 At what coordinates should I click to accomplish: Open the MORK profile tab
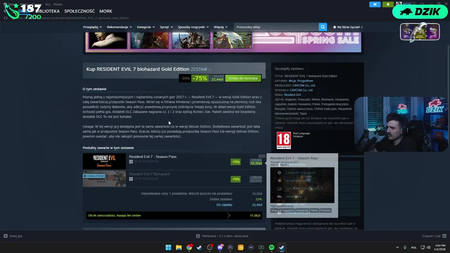pyautogui.click(x=106, y=11)
